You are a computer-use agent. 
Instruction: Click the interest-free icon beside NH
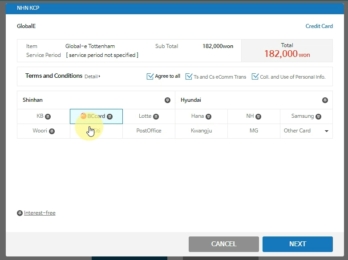click(259, 116)
